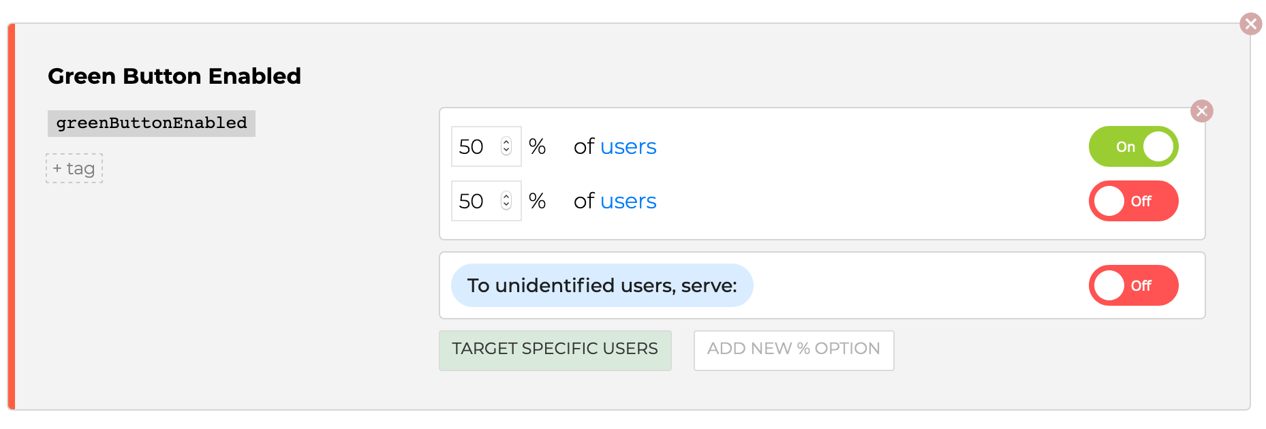Remove the percentage rollout rule
The width and height of the screenshot is (1266, 429).
pyautogui.click(x=1202, y=111)
